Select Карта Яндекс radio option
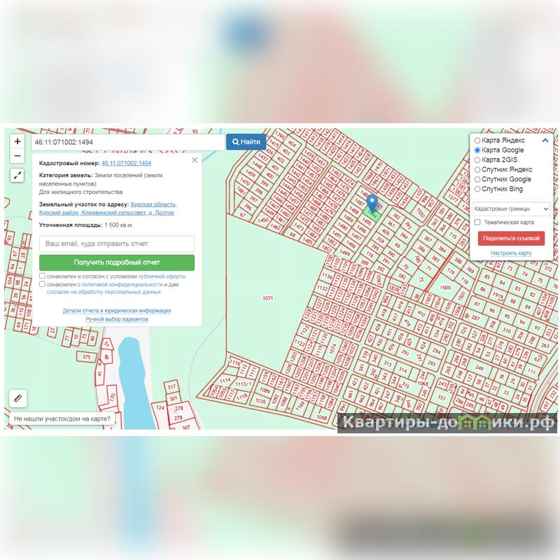 point(477,141)
